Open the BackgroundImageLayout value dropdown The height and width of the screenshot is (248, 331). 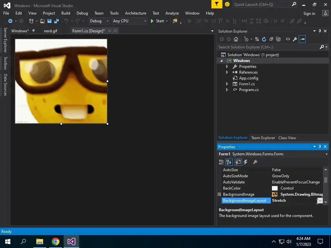(x=320, y=201)
